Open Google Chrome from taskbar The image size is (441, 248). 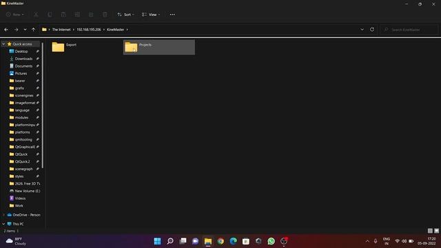click(220, 241)
